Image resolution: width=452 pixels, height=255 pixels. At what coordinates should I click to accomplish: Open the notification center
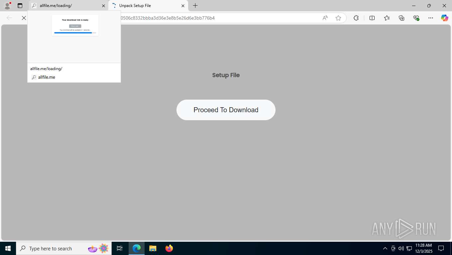pos(441,248)
